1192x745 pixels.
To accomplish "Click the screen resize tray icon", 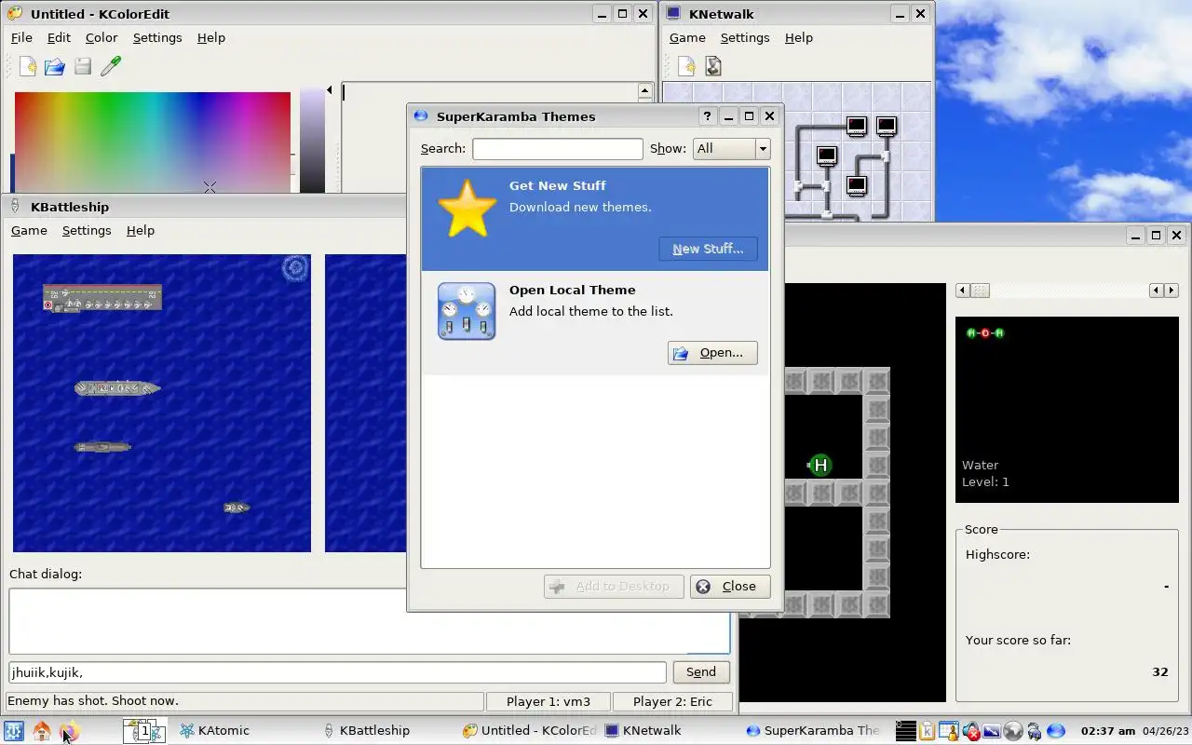I will click(x=992, y=731).
